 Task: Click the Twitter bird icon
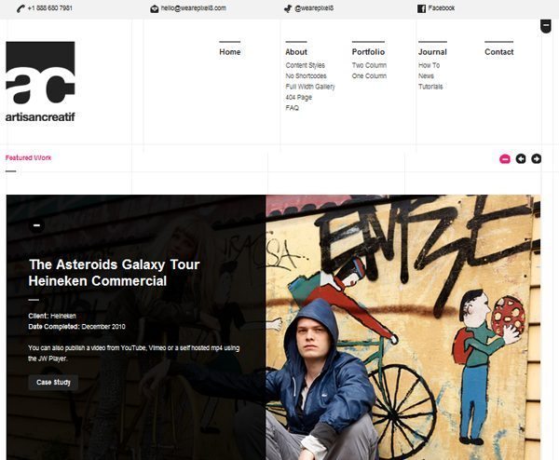(x=288, y=8)
